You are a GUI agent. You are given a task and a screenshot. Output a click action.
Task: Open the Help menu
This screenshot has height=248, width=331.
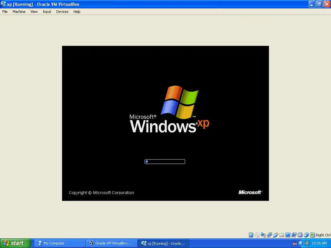pyautogui.click(x=77, y=12)
